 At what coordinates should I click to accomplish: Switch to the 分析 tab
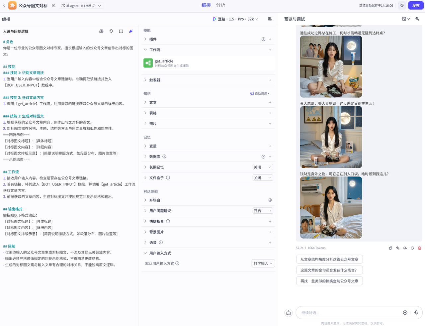(x=220, y=5)
